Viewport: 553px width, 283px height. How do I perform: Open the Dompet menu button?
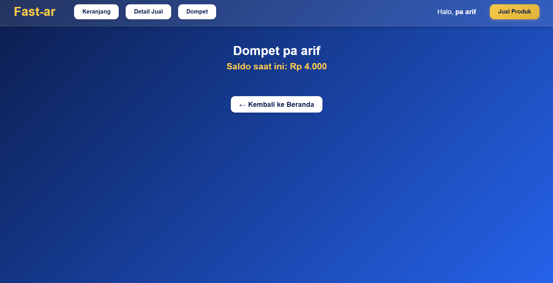click(x=197, y=12)
